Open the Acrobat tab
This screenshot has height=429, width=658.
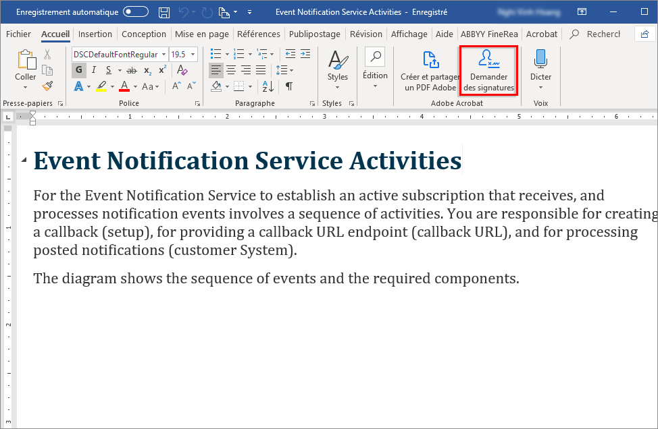(x=542, y=34)
